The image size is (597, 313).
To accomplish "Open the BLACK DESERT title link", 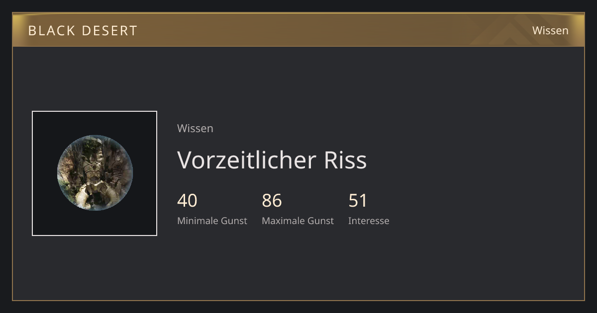I will point(83,31).
